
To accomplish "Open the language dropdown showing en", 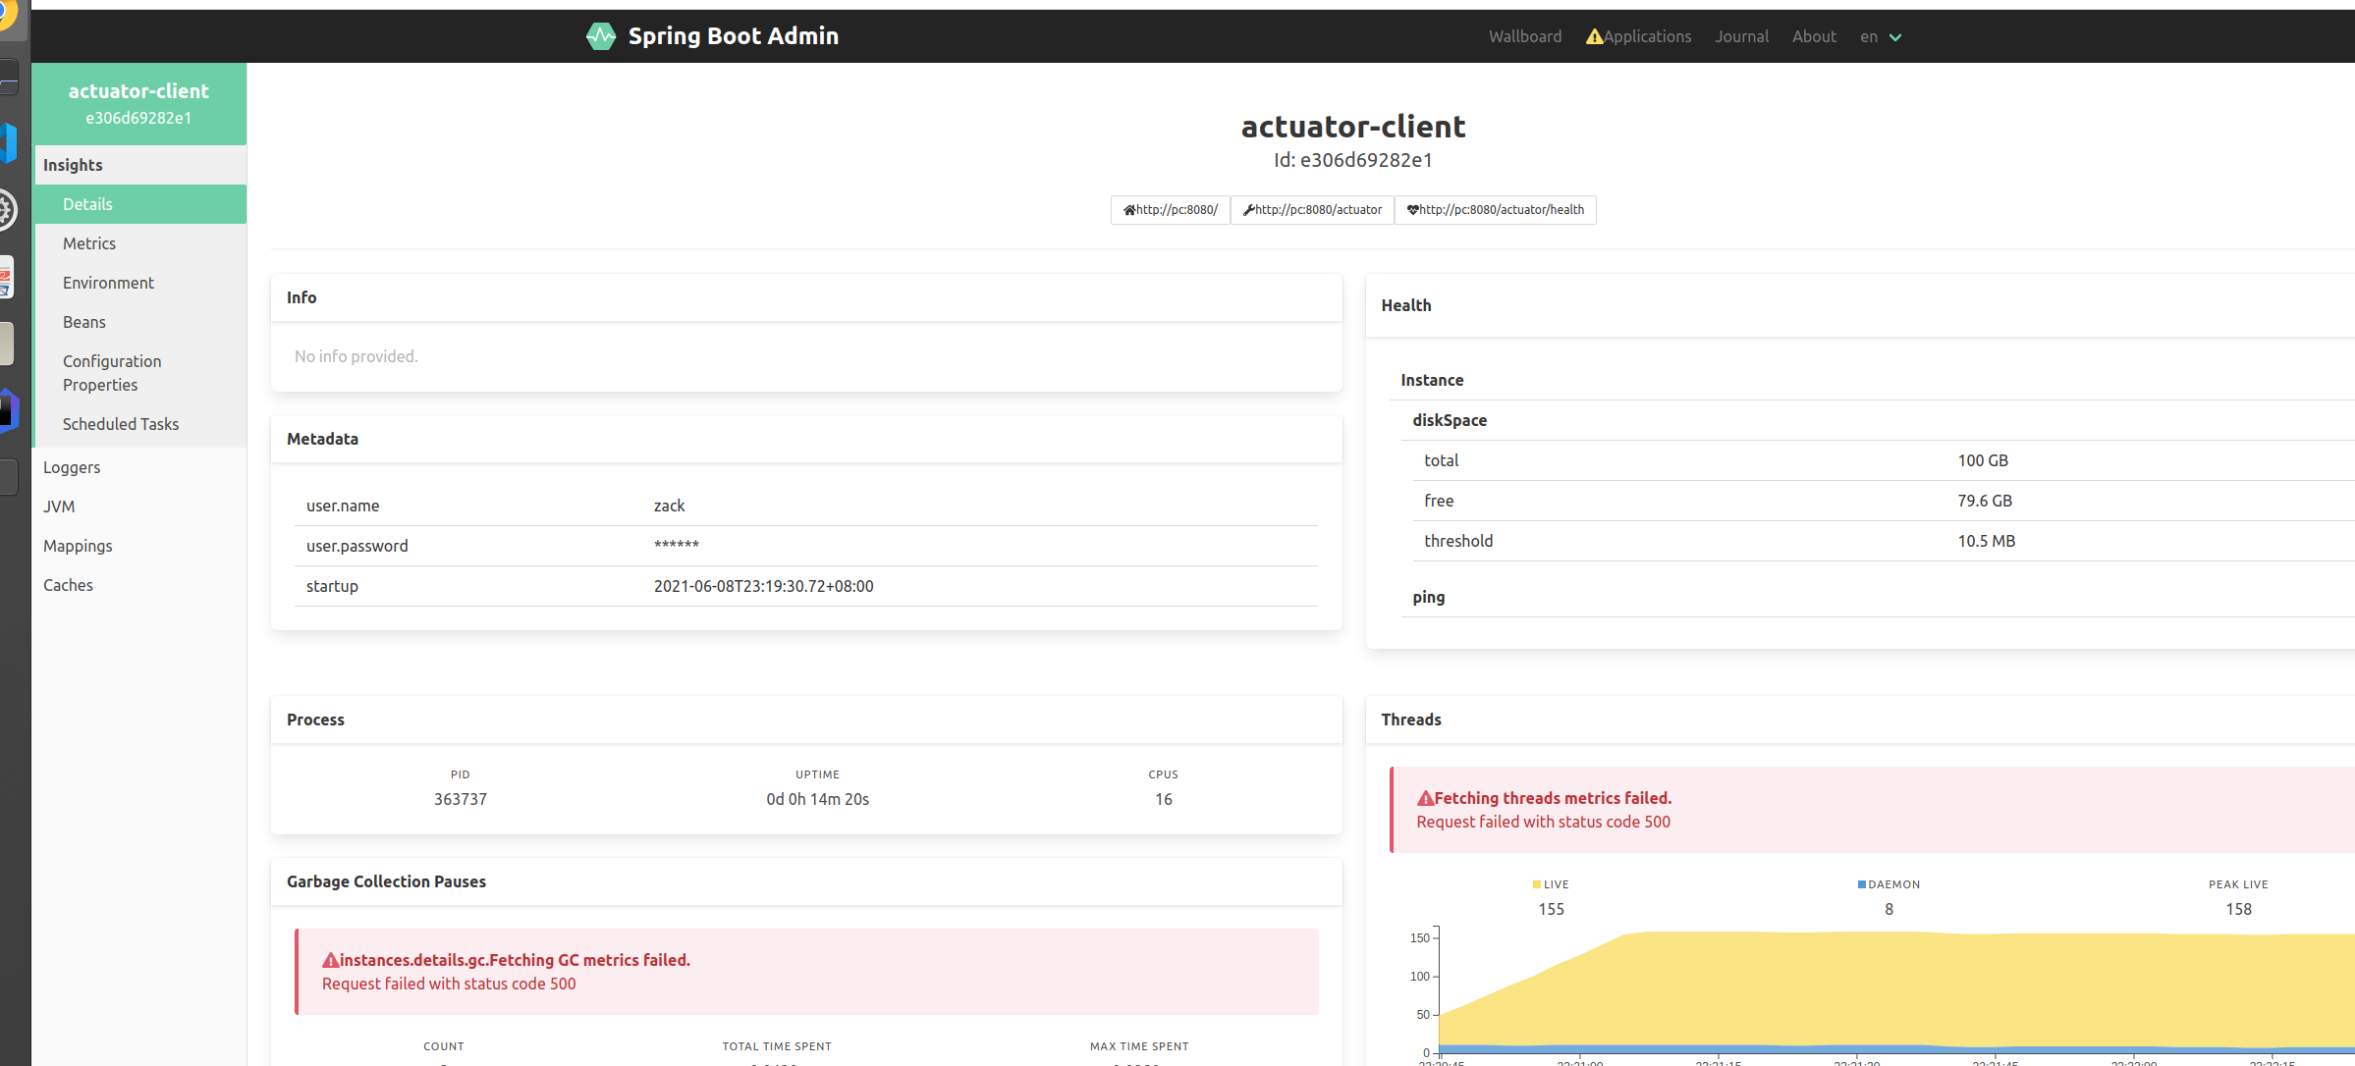I will click(x=1880, y=36).
